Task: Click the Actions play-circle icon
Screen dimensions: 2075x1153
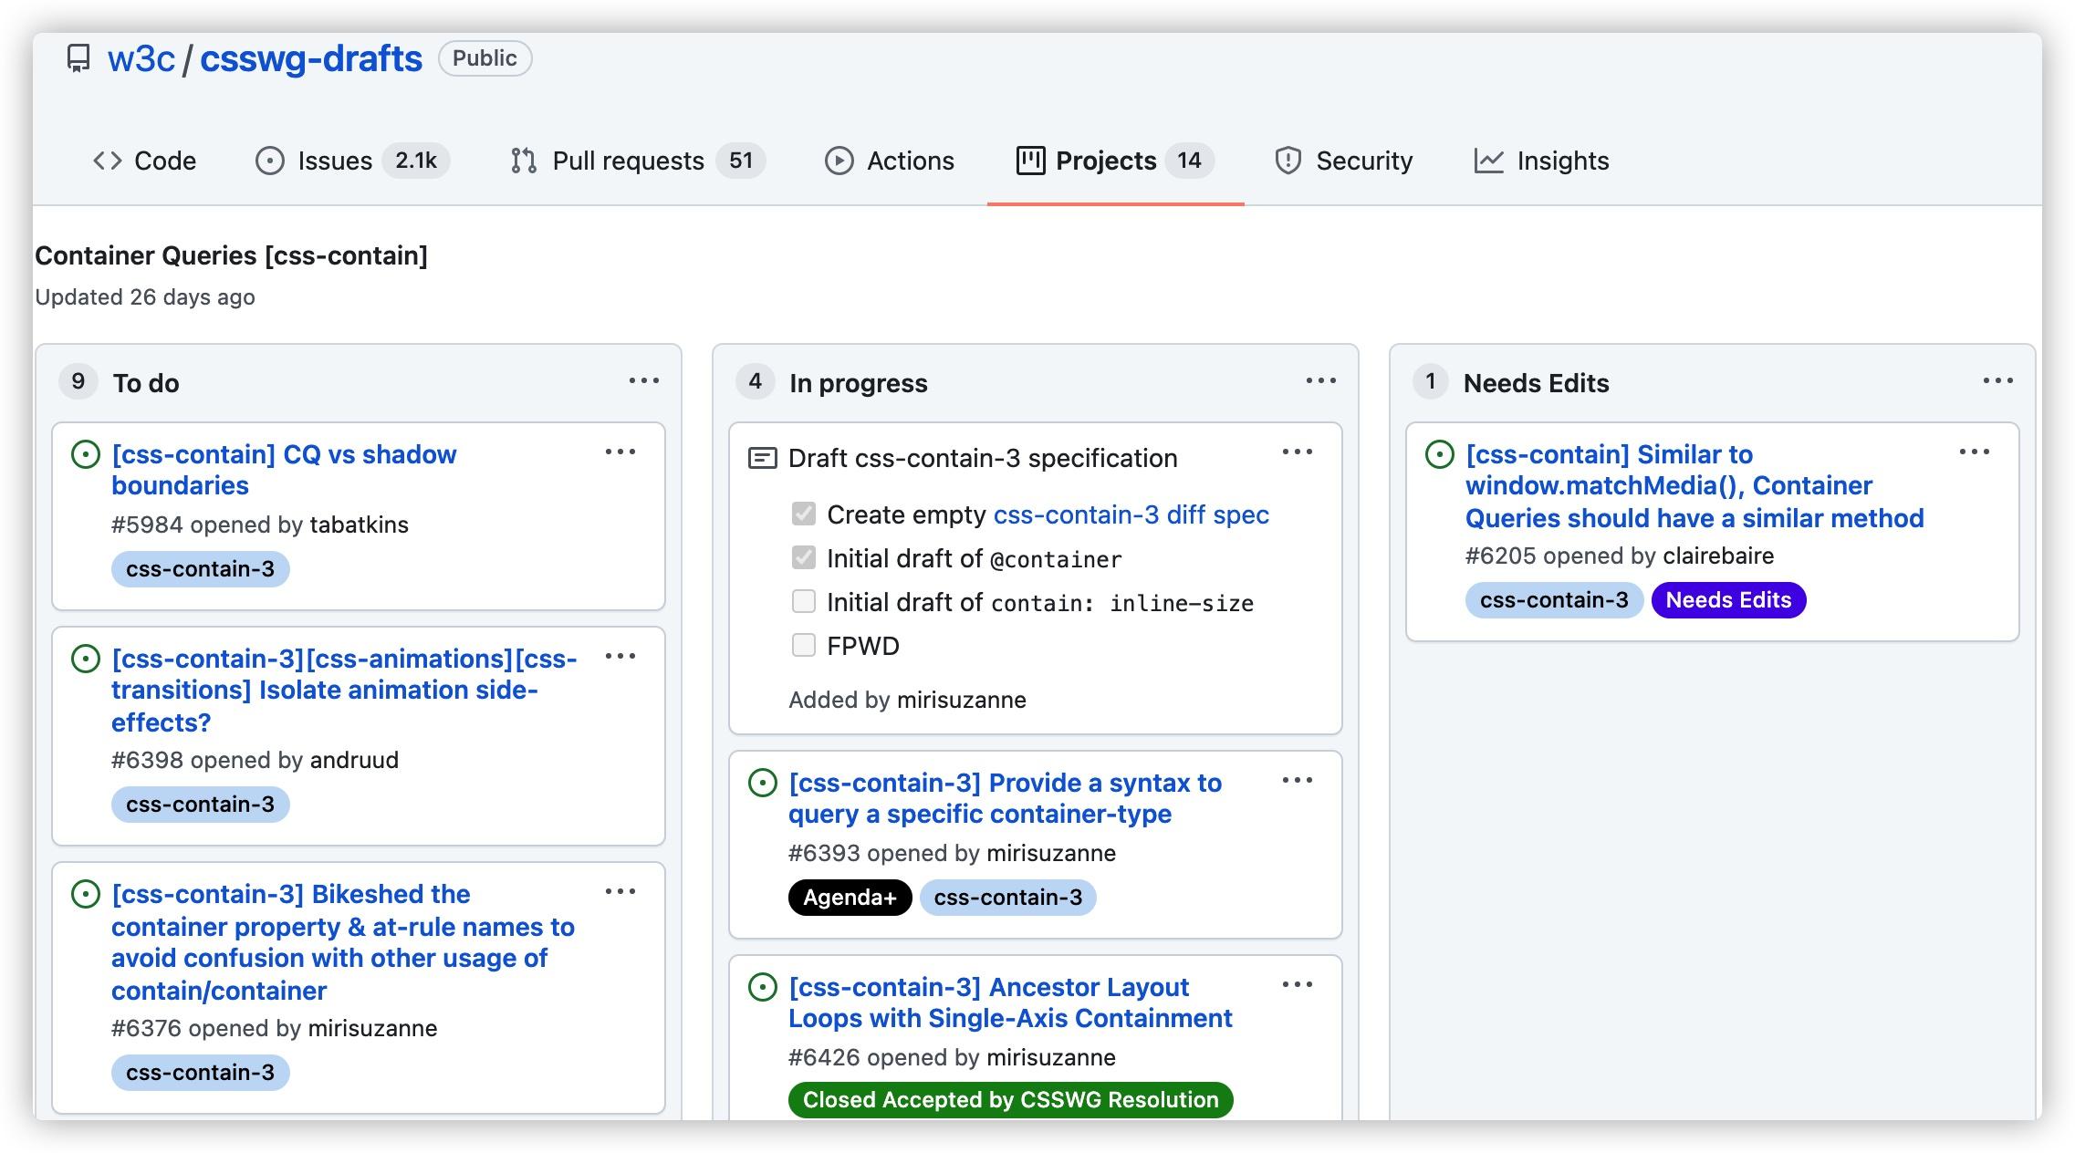Action: point(839,161)
